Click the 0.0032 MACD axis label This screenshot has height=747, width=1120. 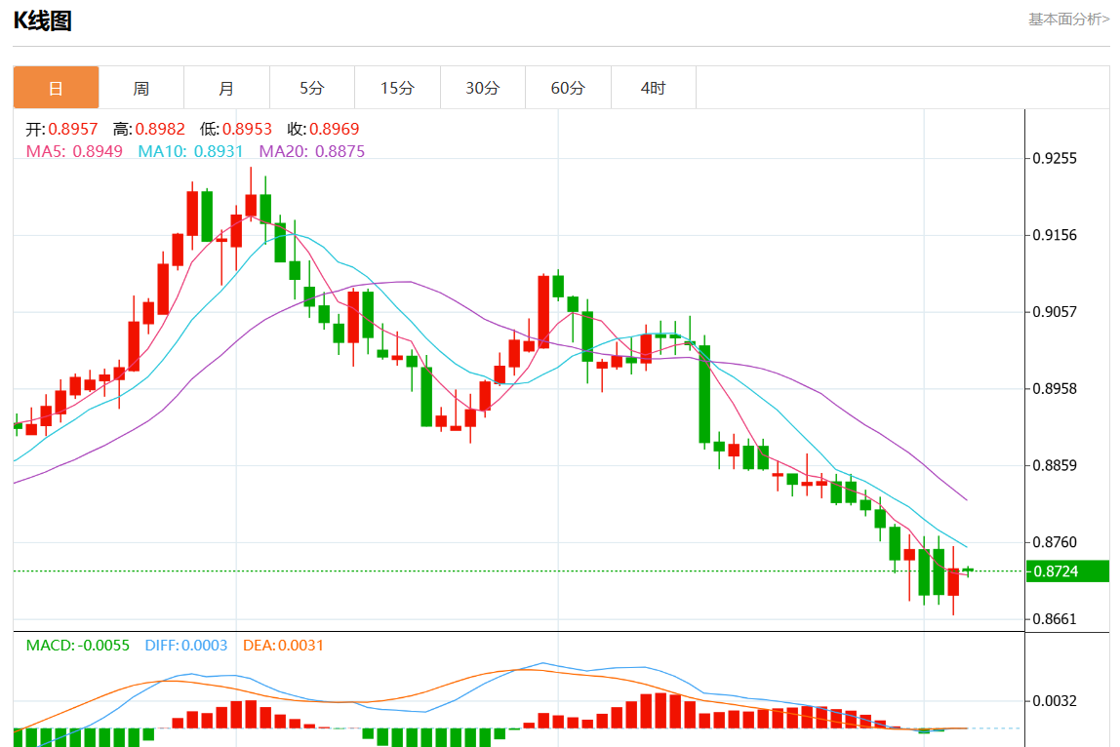(1055, 701)
